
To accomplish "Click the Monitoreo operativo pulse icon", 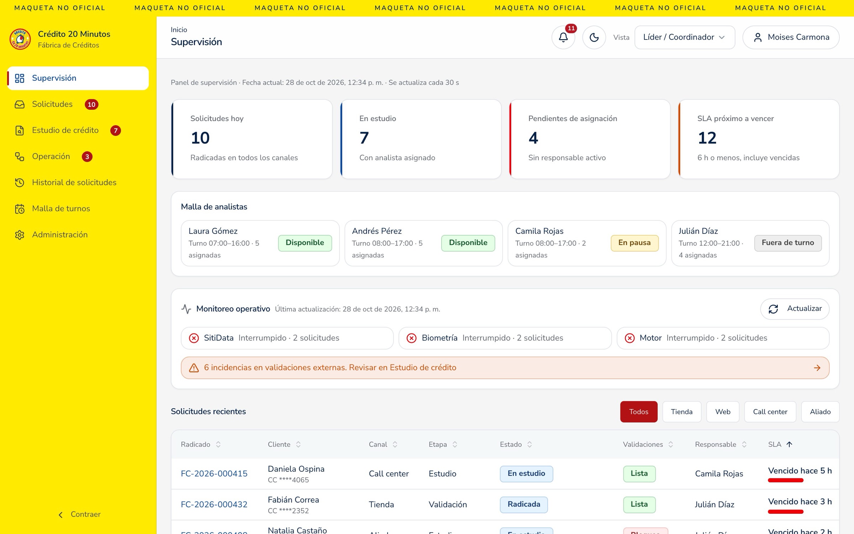I will tap(186, 309).
